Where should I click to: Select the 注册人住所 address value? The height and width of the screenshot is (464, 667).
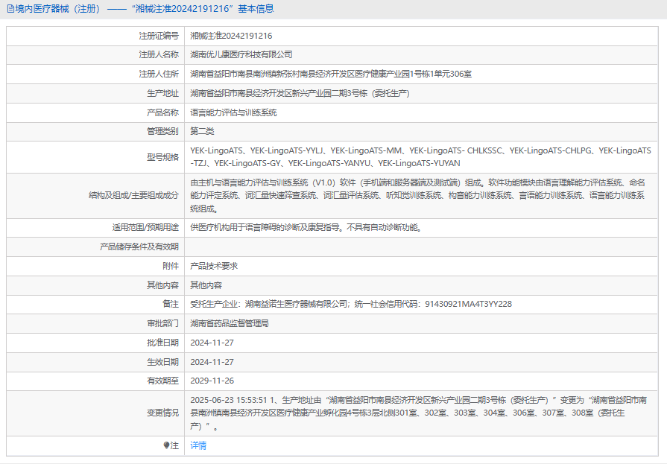tap(331, 74)
